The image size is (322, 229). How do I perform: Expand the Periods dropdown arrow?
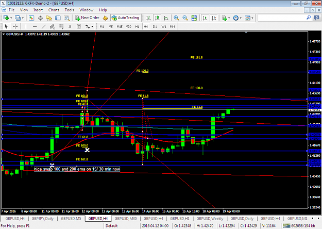click(x=241, y=18)
